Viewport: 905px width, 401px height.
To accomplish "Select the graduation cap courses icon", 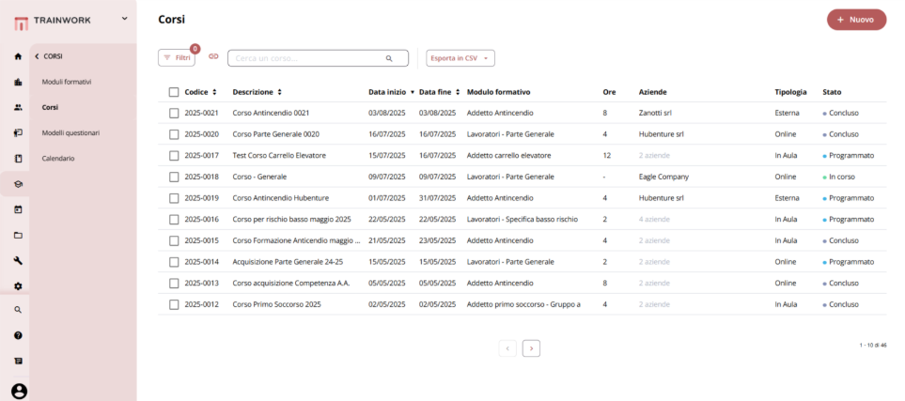I will coord(18,184).
